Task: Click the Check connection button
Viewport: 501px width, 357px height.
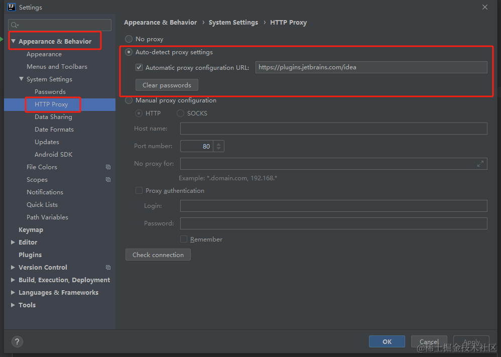Action: (x=158, y=255)
